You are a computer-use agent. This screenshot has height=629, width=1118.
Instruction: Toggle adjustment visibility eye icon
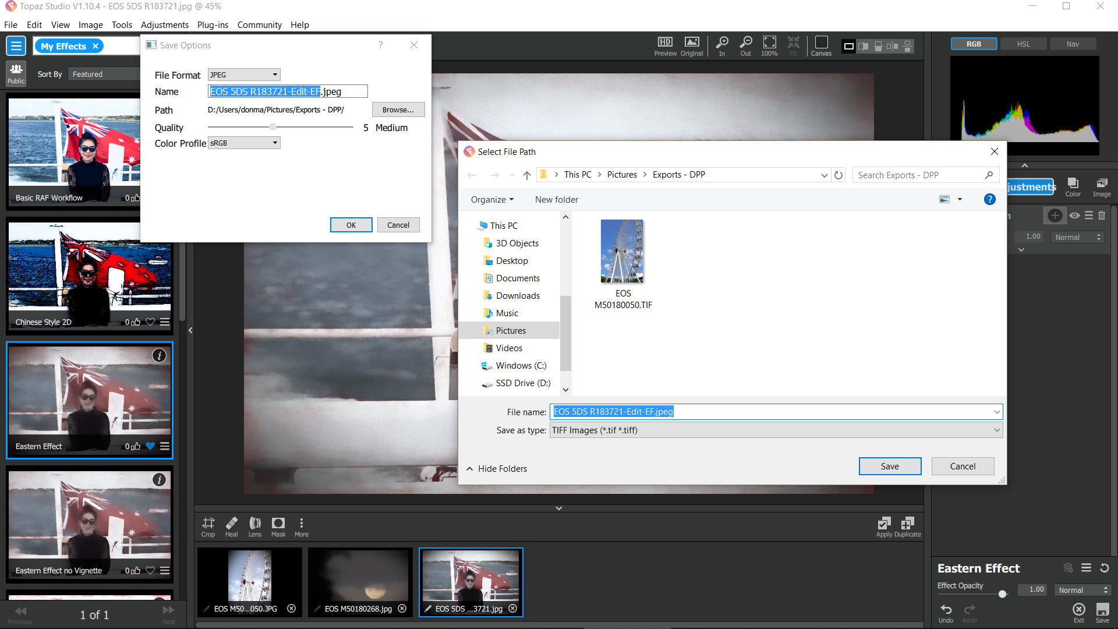coord(1074,215)
